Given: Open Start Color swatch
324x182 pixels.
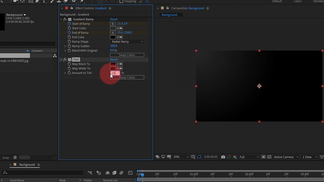Looking at the screenshot, I should pos(113,28).
